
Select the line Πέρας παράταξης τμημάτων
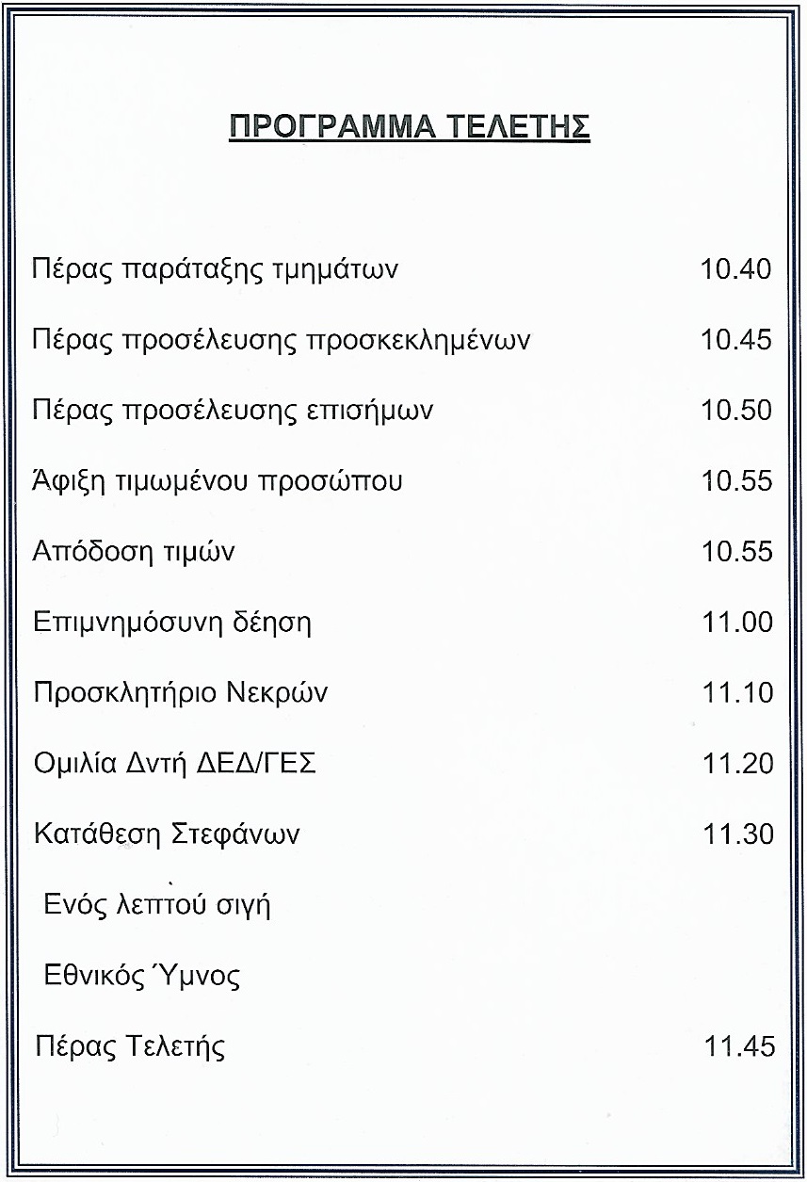pyautogui.click(x=215, y=270)
